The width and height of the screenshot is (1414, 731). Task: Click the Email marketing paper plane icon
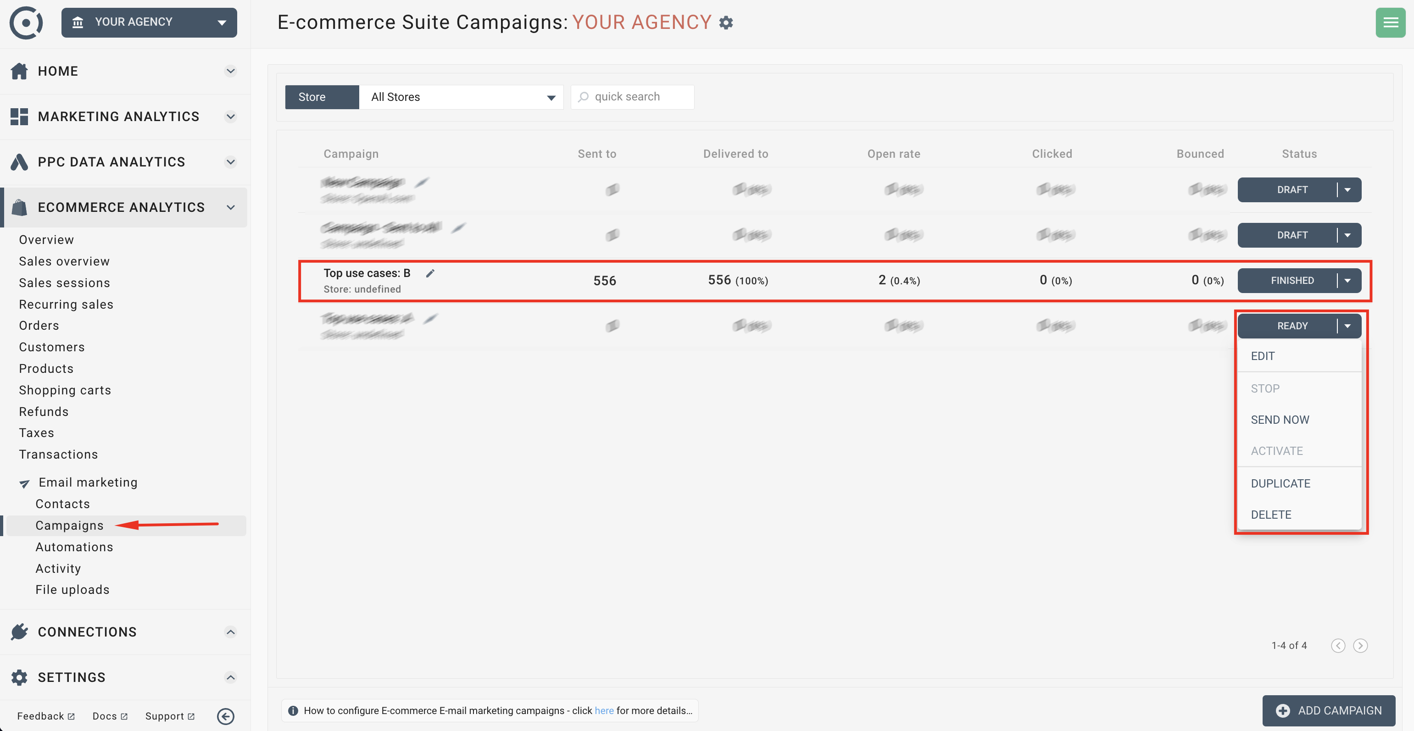tap(25, 483)
